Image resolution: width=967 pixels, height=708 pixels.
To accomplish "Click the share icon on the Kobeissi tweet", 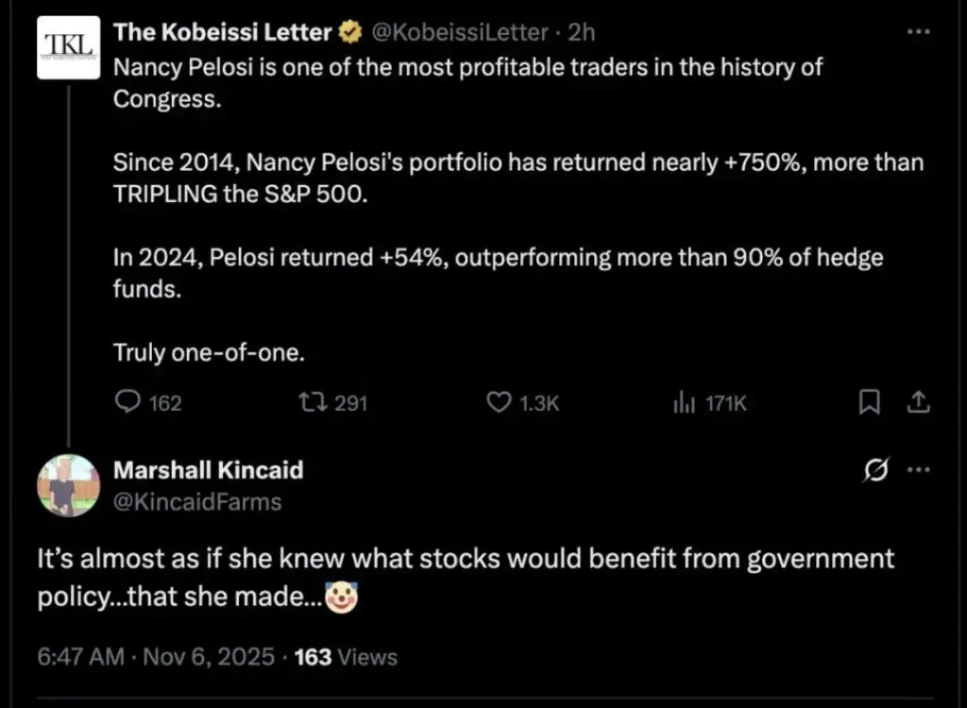I will tap(918, 403).
